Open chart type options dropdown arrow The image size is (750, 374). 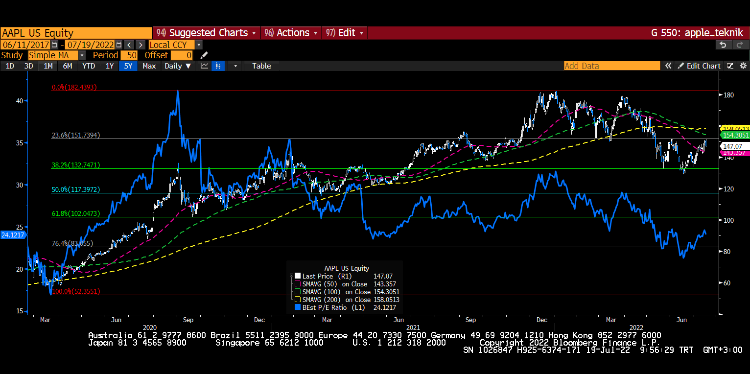[x=235, y=66]
